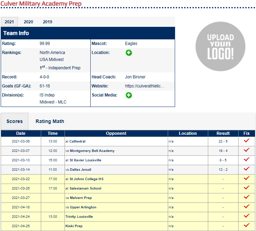Click the Date column header

(x=21, y=133)
